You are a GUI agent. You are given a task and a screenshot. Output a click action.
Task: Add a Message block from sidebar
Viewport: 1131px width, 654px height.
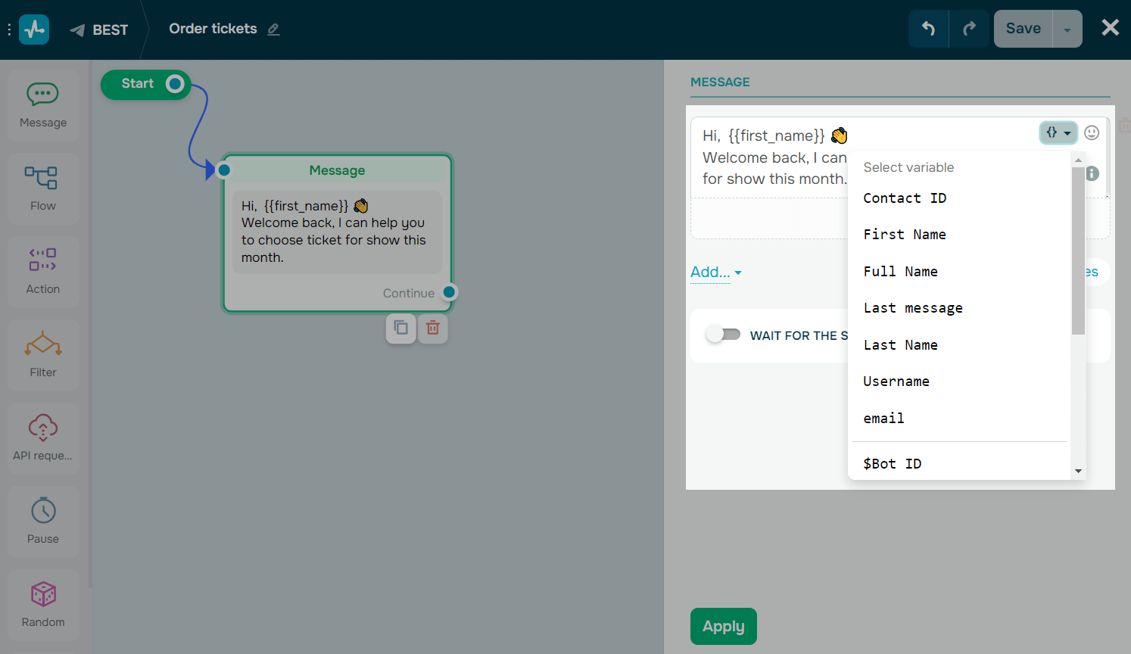click(43, 106)
